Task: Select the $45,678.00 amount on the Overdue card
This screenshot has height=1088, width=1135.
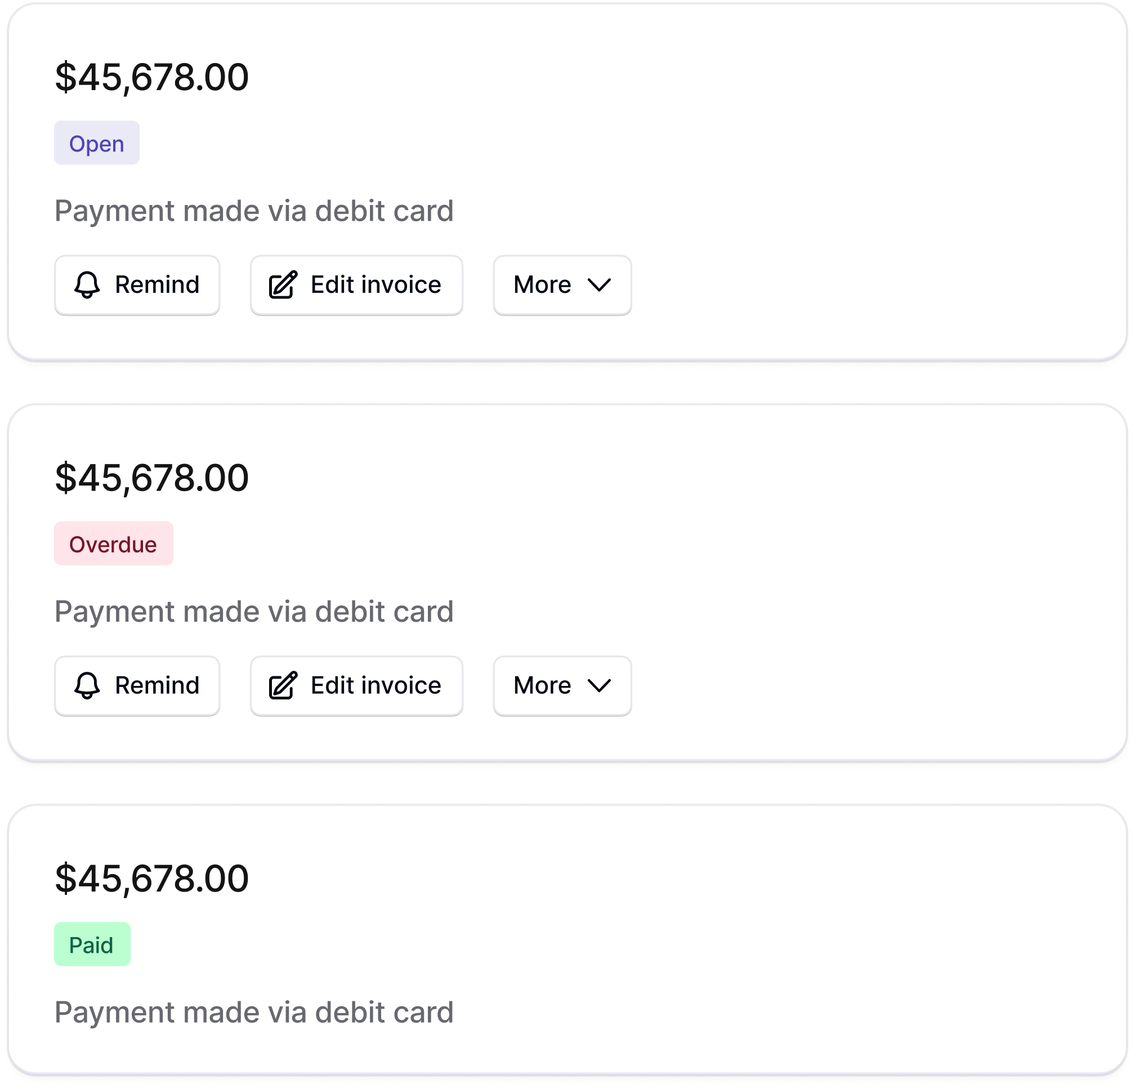Action: click(x=151, y=478)
